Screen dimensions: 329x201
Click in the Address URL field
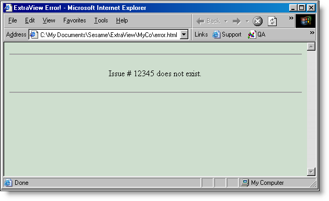[109, 35]
